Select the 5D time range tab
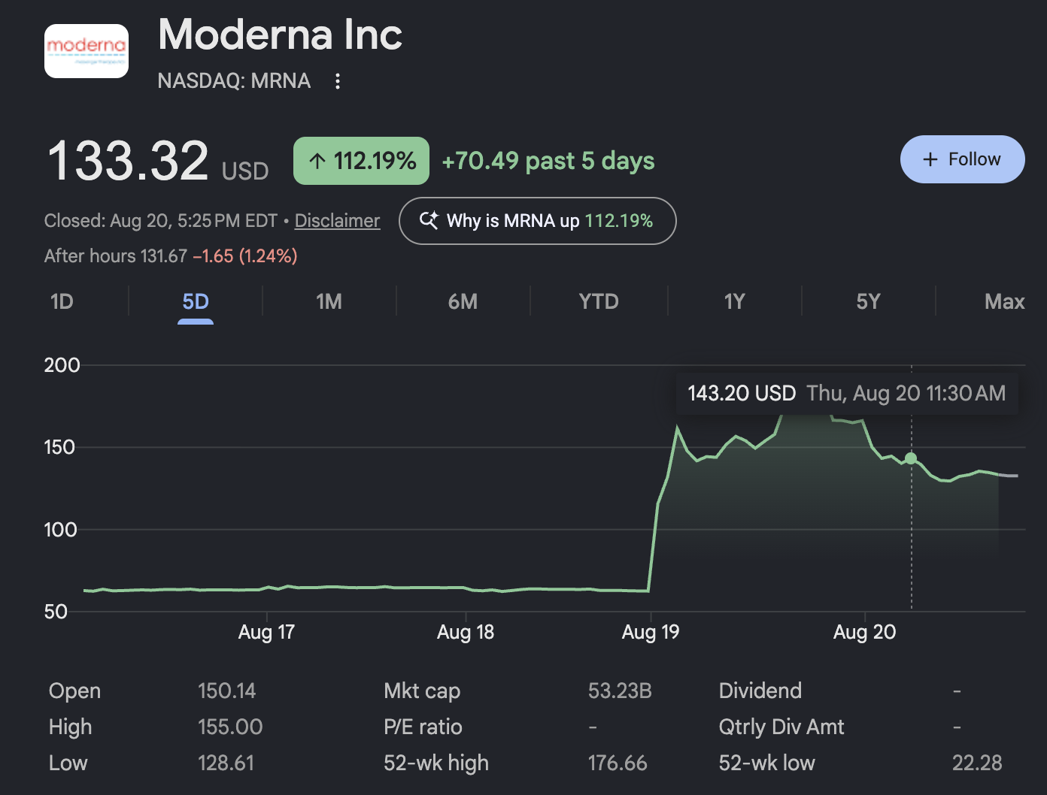1047x795 pixels. 196,302
